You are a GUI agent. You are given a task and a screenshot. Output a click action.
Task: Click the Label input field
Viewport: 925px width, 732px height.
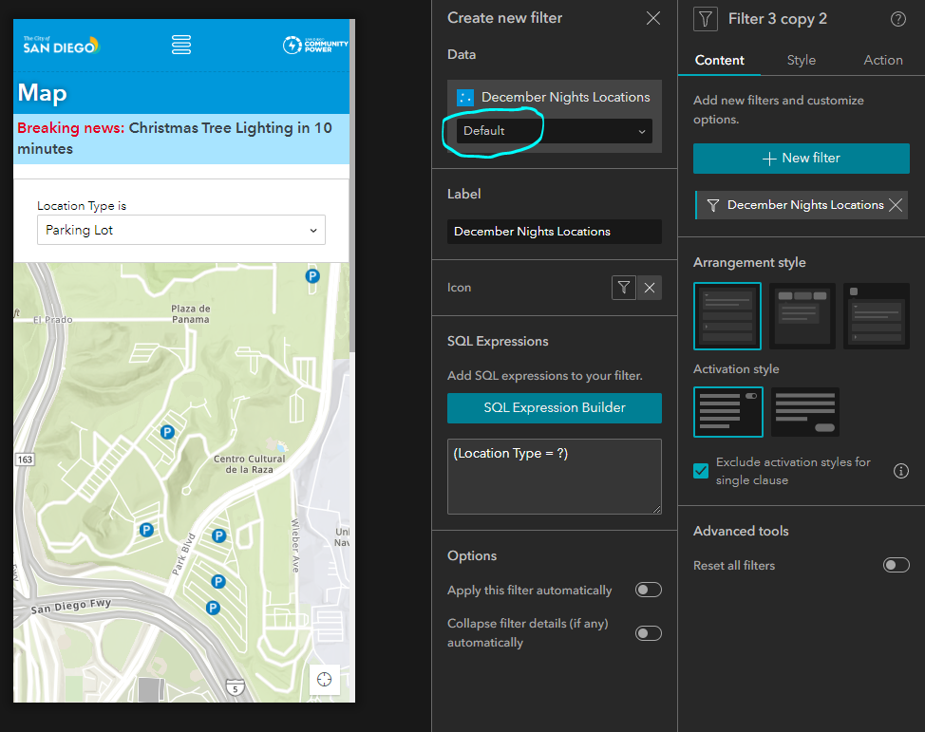coord(554,232)
